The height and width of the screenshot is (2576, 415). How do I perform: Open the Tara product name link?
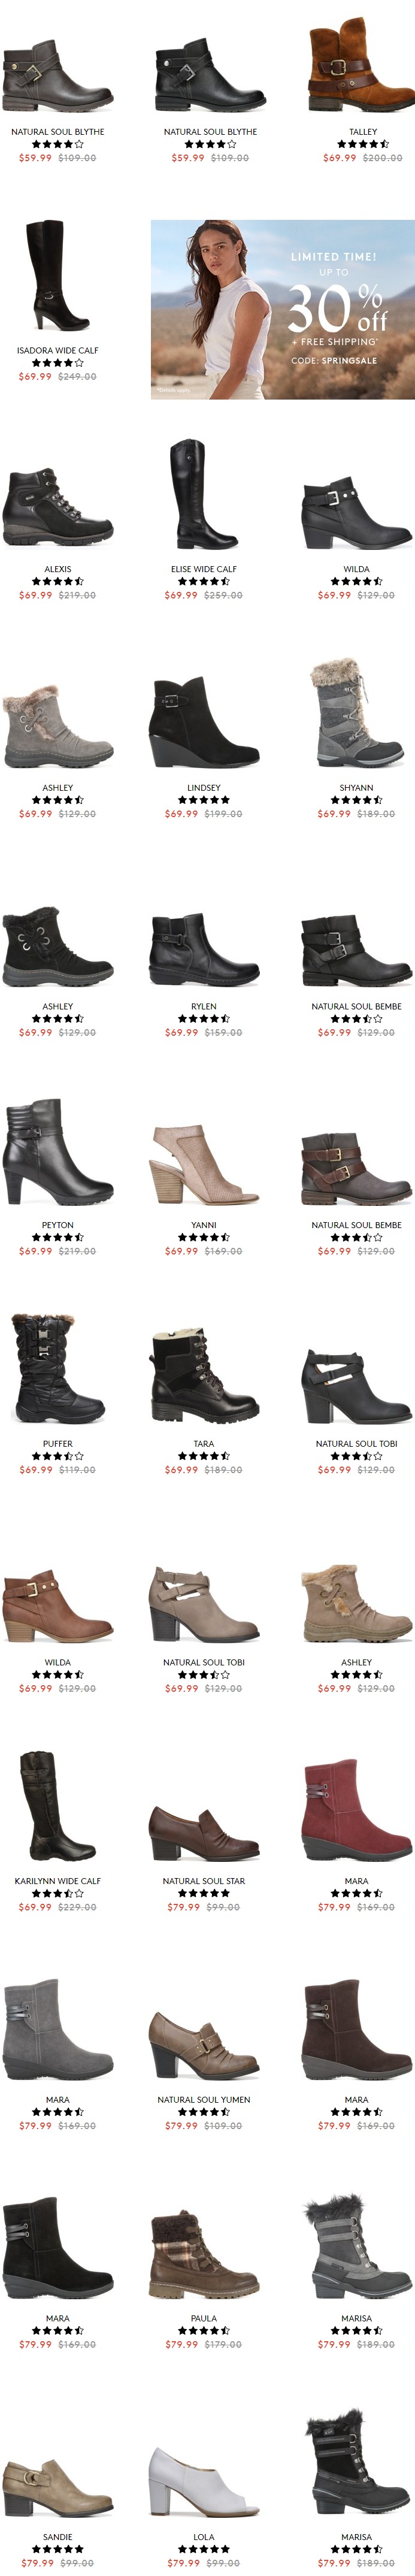[x=204, y=1443]
